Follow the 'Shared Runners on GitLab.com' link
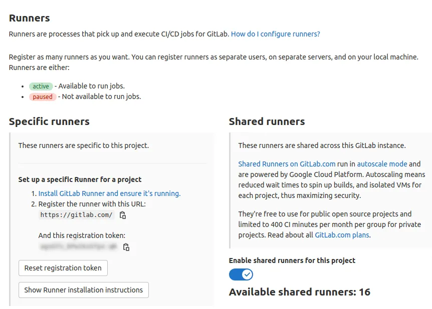432x309 pixels. coord(287,164)
